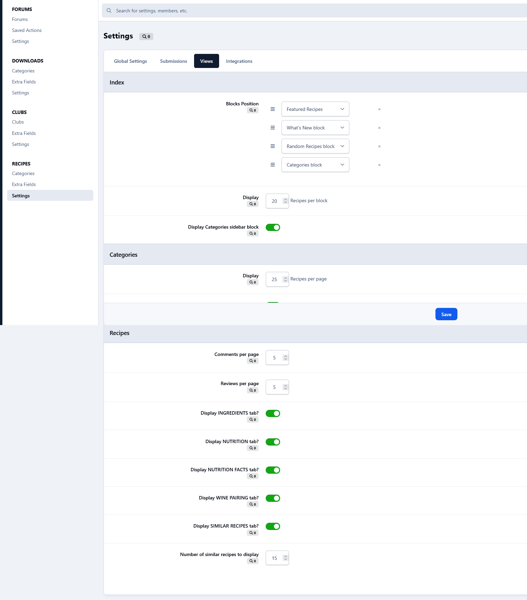Disable Display Categories sidebar block toggle
This screenshot has width=527, height=600.
pyautogui.click(x=273, y=228)
